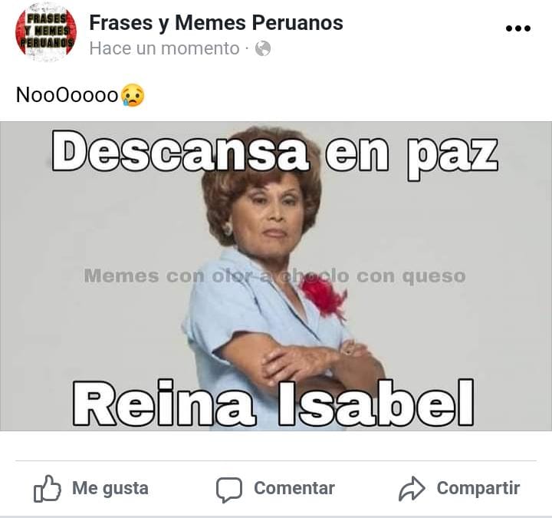Open the three-dot post options menu
This screenshot has width=552, height=518.
click(x=517, y=28)
